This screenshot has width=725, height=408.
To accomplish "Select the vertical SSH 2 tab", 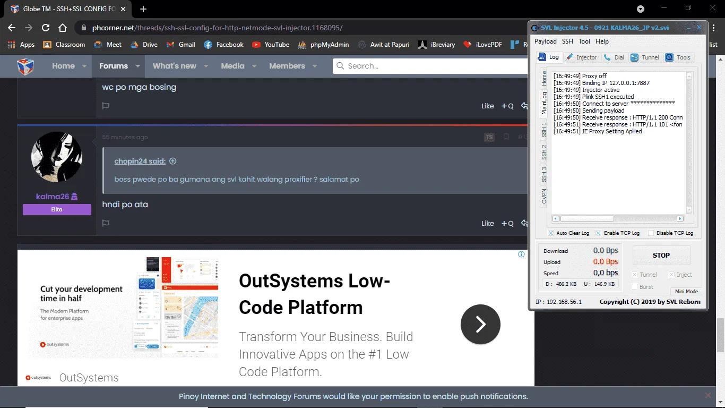I will (544, 152).
